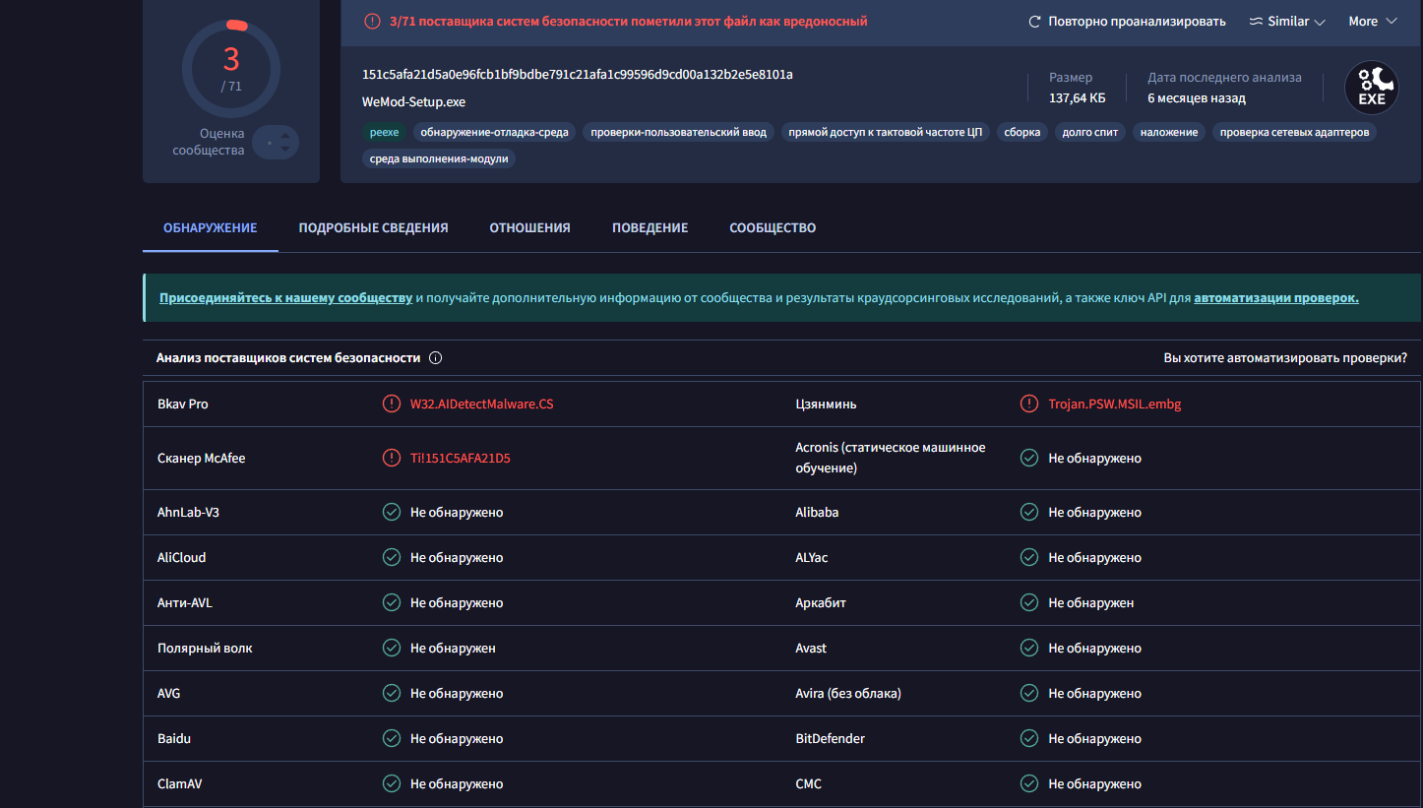The width and height of the screenshot is (1423, 808).
Task: Adjust community score vote stepper
Action: pos(276,144)
